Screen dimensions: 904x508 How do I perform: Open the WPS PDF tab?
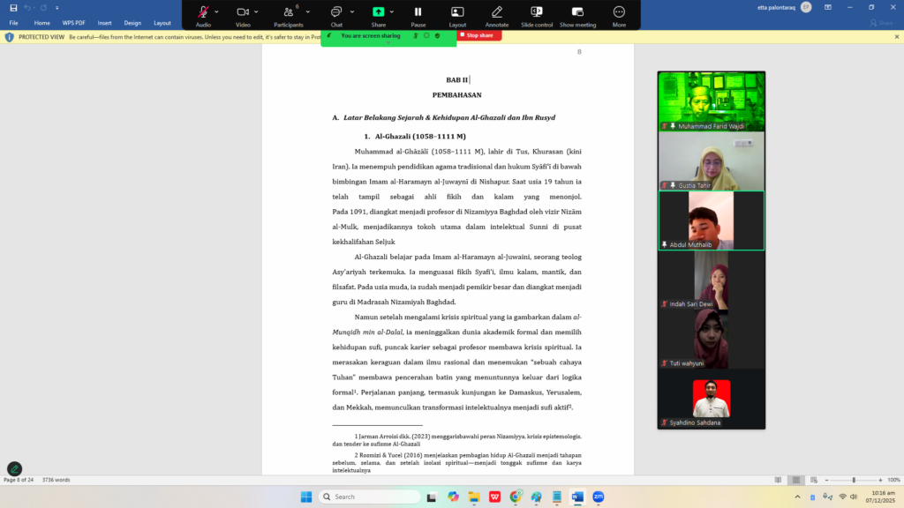pos(74,23)
